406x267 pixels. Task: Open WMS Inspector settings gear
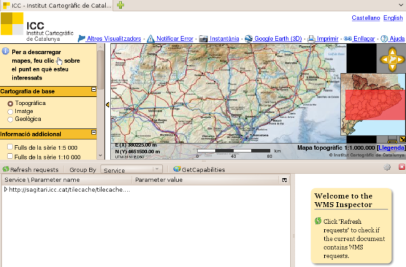(387, 168)
